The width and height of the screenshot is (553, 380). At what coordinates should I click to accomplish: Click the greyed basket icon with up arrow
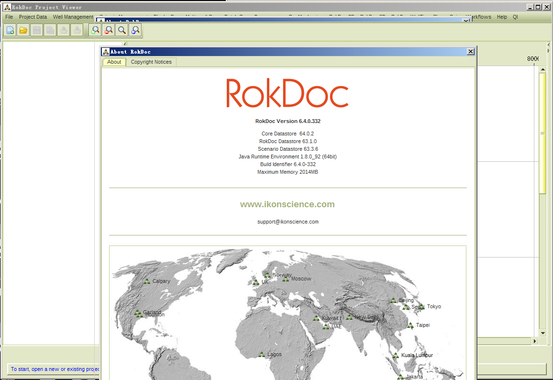click(64, 30)
